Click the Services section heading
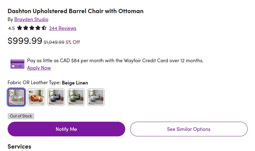Image resolution: width=255 pixels, height=151 pixels. [19, 146]
